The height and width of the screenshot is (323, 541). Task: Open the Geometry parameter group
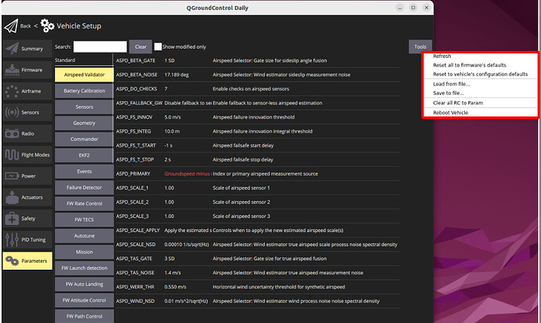pos(84,123)
